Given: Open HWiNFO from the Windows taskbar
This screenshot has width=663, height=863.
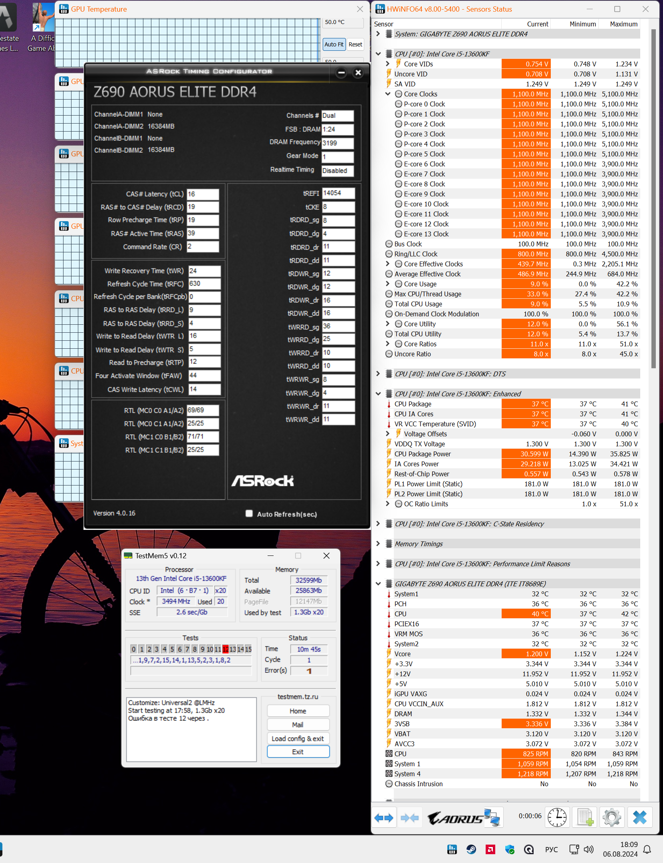Looking at the screenshot, I should (x=452, y=849).
